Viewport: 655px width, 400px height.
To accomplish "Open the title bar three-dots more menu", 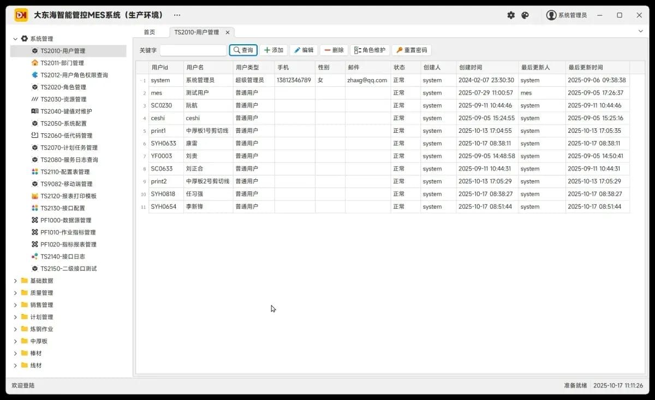I will (177, 15).
